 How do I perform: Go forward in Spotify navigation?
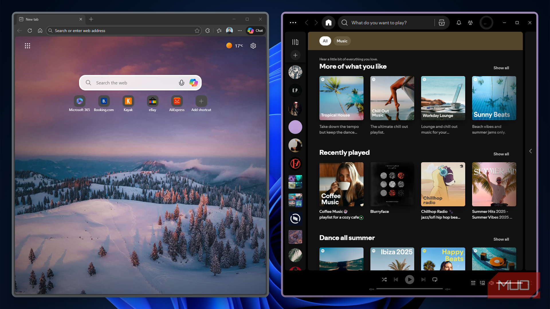[316, 23]
